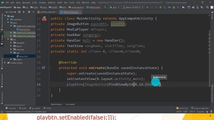Image resolution: width=214 pixels, height=120 pixels.
Task: Collapse the java folder arrow
Action: tap(8, 23)
